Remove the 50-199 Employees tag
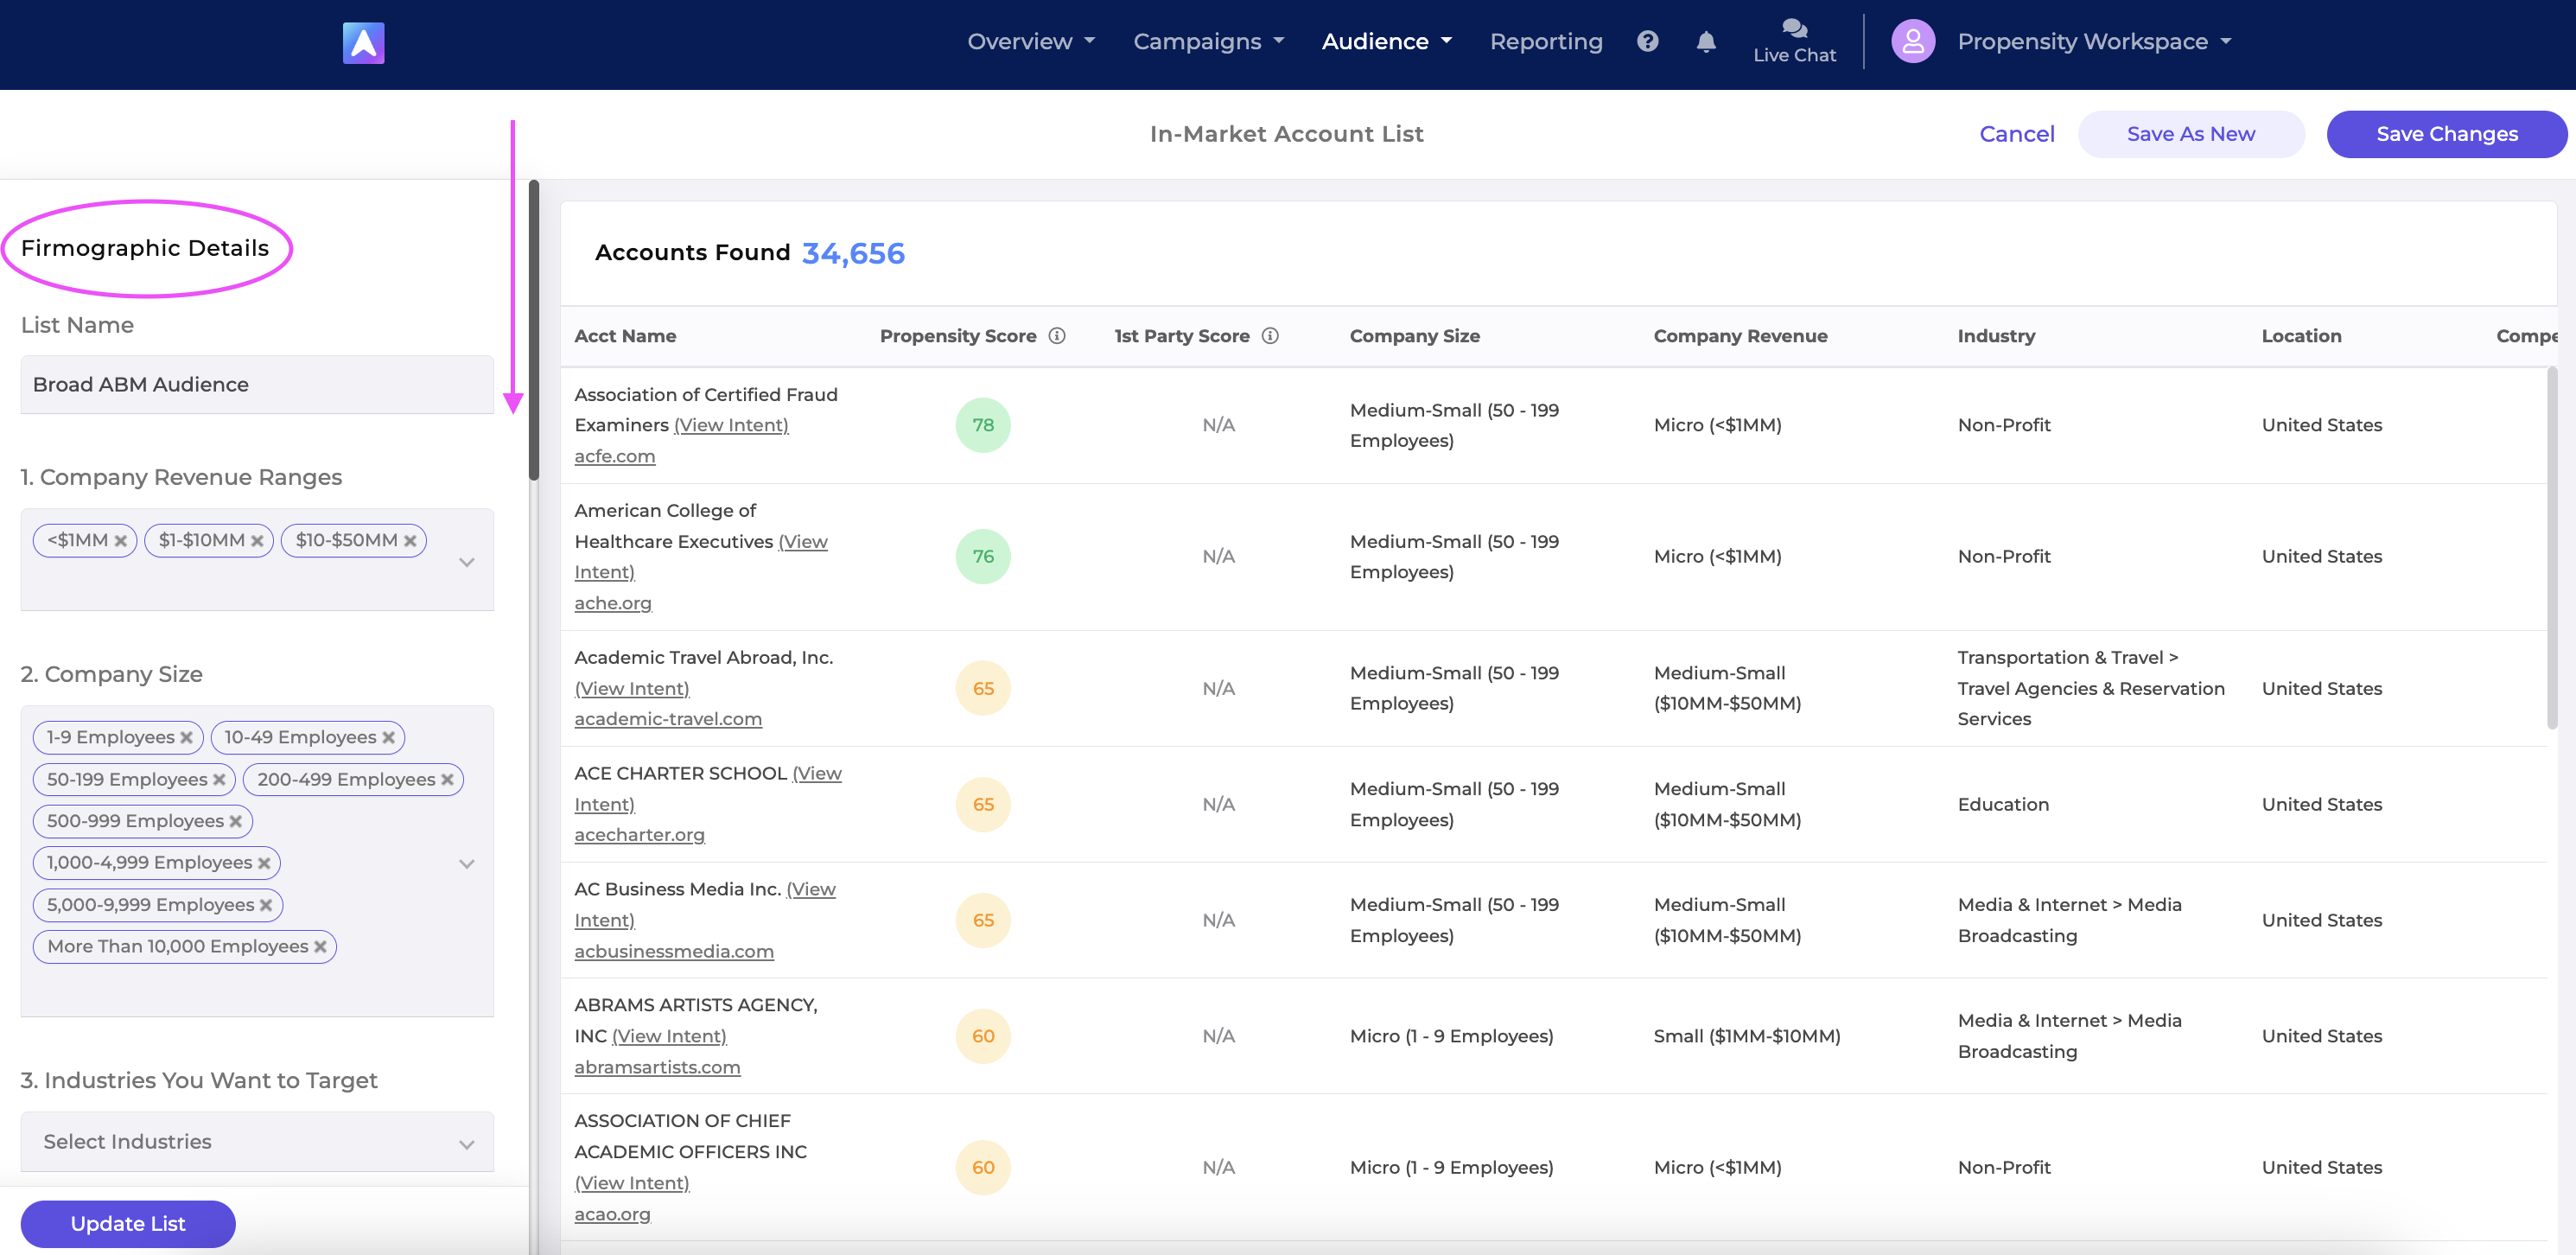 coord(219,780)
